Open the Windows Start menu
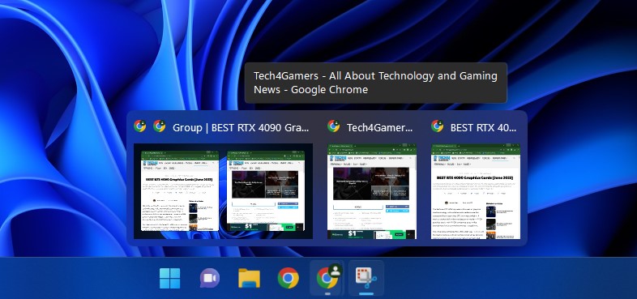The width and height of the screenshot is (637, 299). [x=170, y=278]
